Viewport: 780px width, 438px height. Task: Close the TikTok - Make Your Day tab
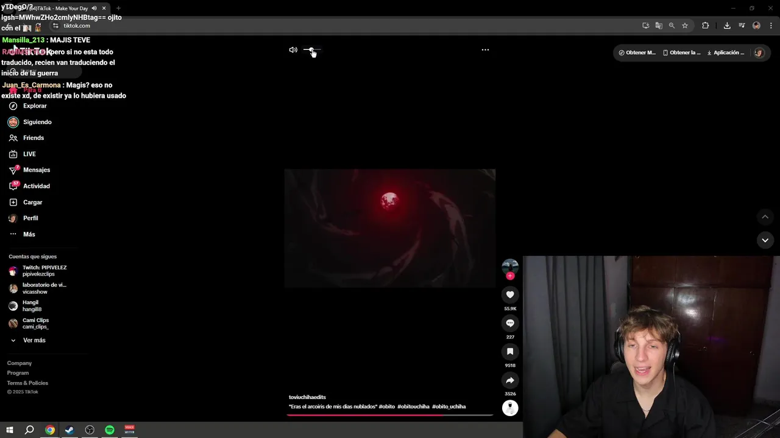tap(104, 9)
